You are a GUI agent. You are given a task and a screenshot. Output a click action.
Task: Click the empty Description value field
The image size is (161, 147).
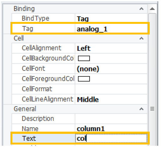111,119
